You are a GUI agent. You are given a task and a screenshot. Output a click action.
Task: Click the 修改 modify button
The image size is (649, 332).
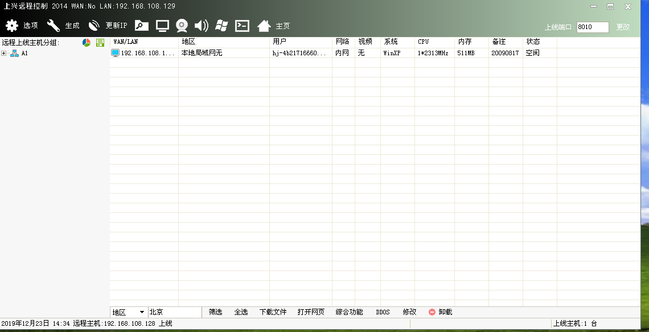[410, 312]
